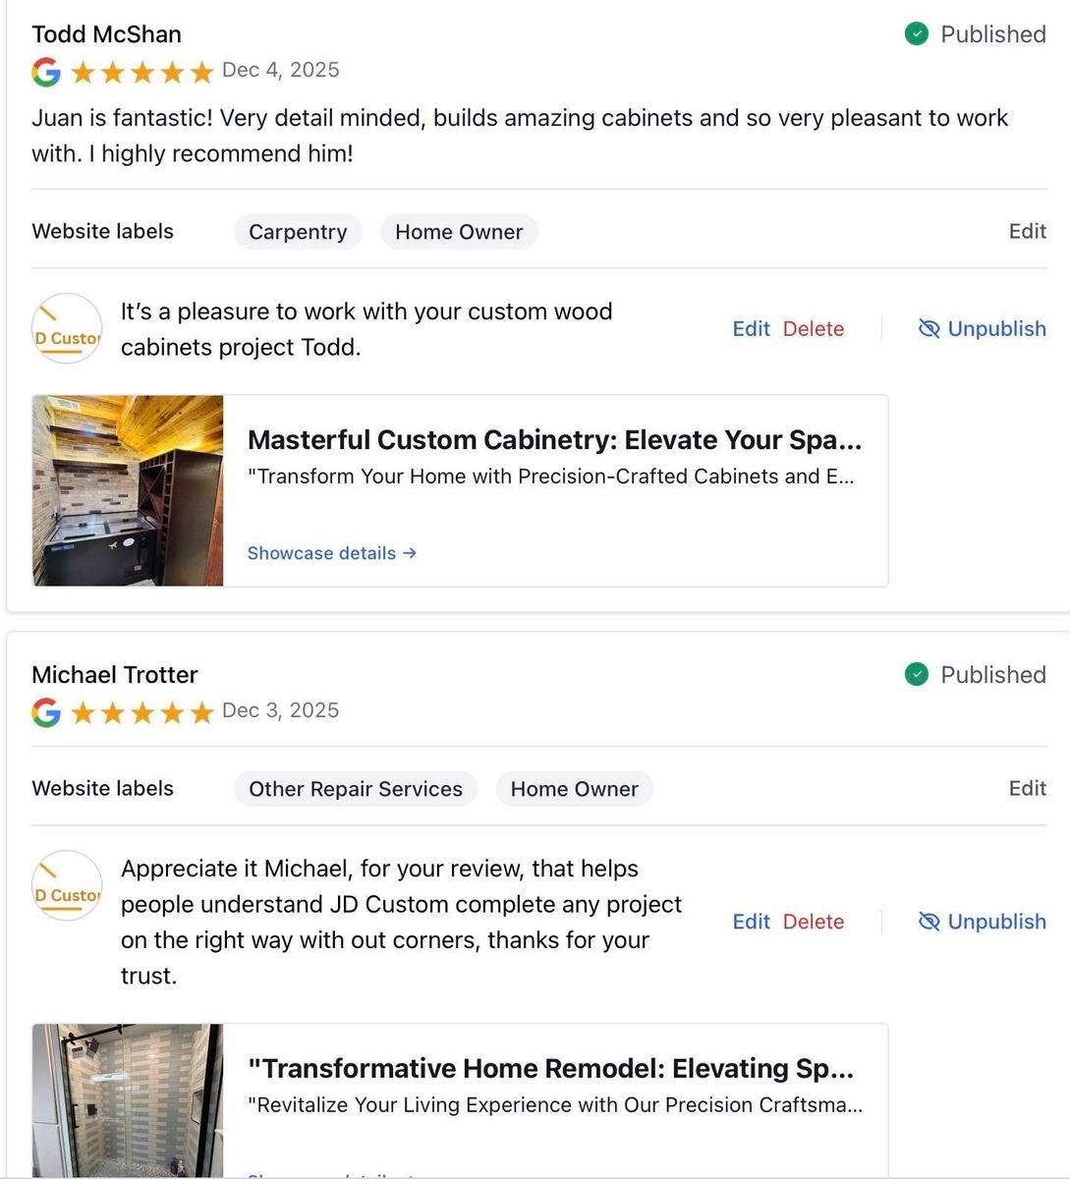Delete the reply to Todd McShan
The height and width of the screenshot is (1179, 1070).
tap(814, 329)
